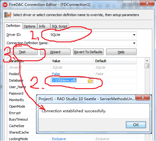Click the parameter list scrollbar thumb
This screenshot has height=141, width=156.
147,66
